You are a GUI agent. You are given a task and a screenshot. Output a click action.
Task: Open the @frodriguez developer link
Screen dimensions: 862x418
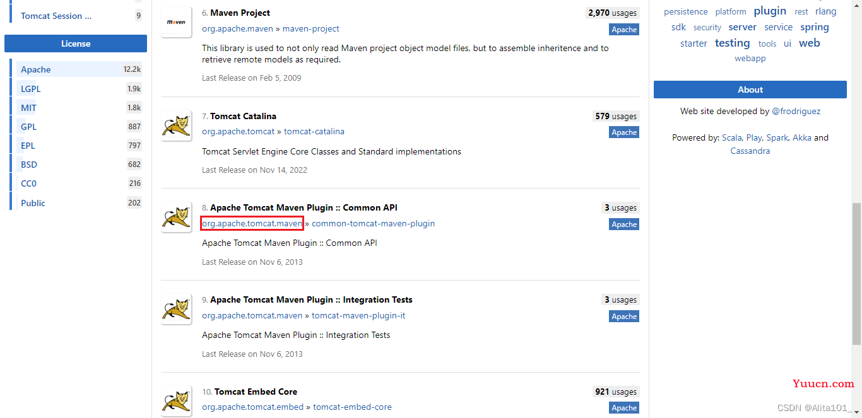click(796, 111)
